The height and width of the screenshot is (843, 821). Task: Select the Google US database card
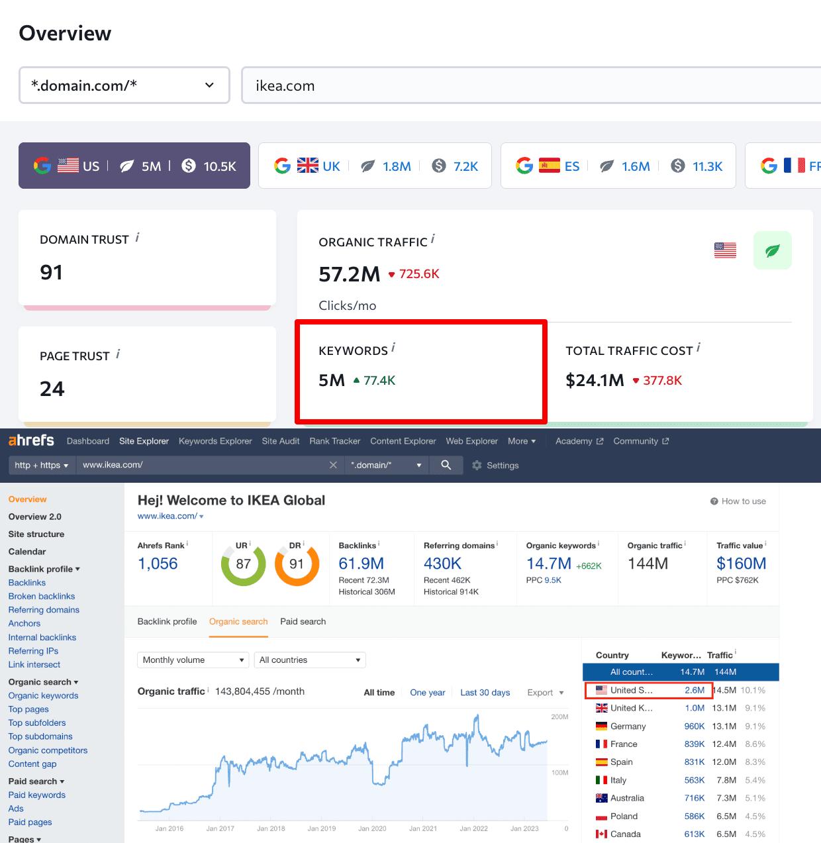click(x=134, y=166)
